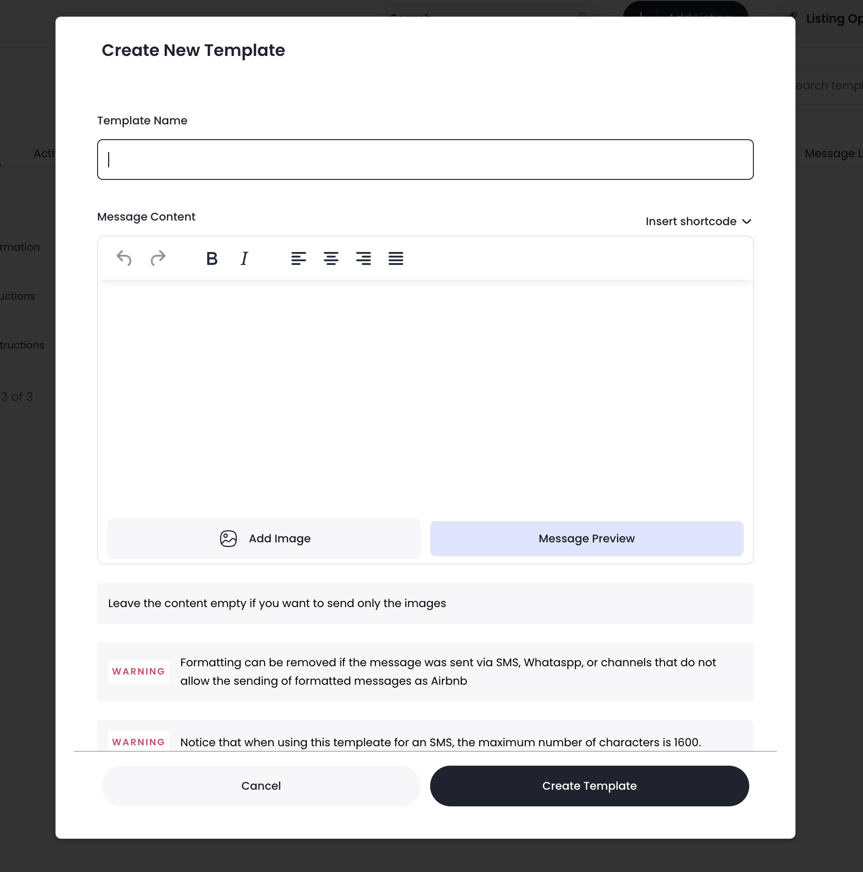863x872 pixels.
Task: Toggle italic text formatting
Action: click(244, 258)
